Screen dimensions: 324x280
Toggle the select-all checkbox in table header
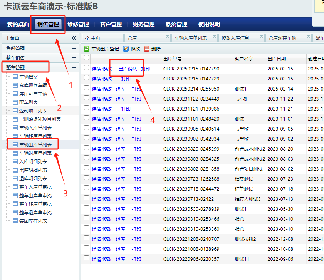[87, 58]
